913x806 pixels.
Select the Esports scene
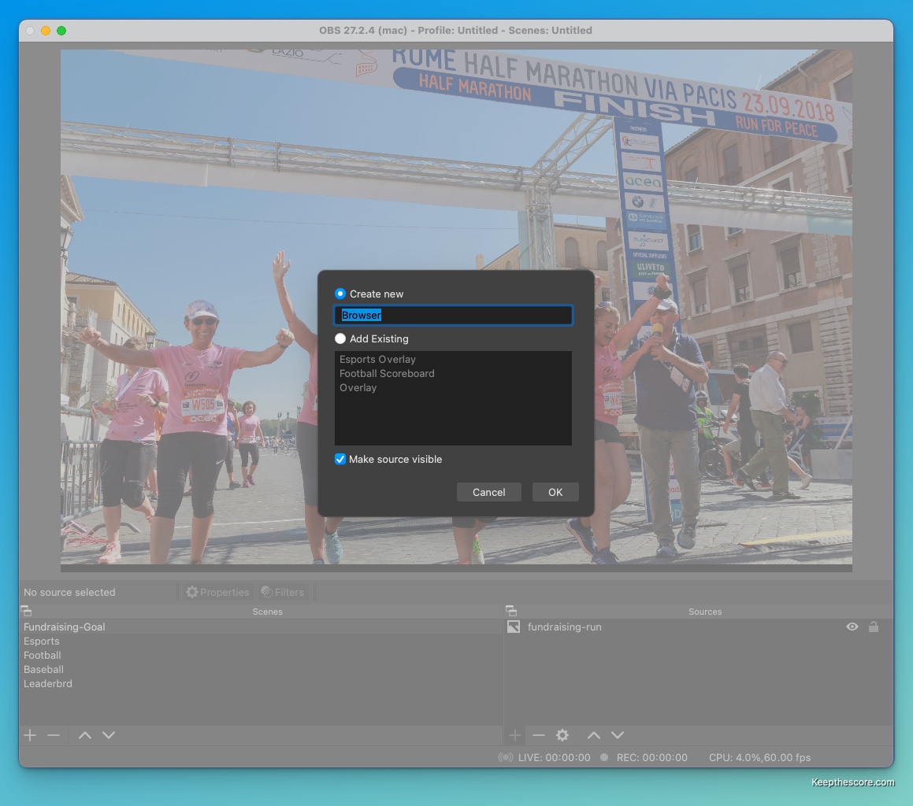261,641
